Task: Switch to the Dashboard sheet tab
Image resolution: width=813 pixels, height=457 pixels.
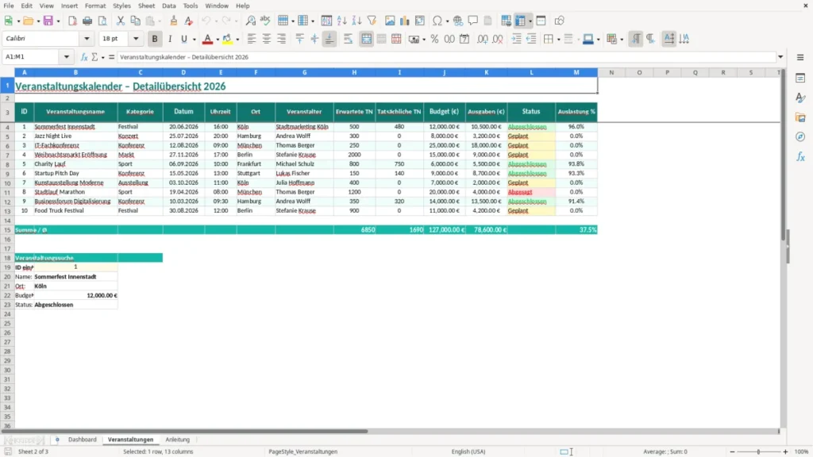Action: [83, 440]
